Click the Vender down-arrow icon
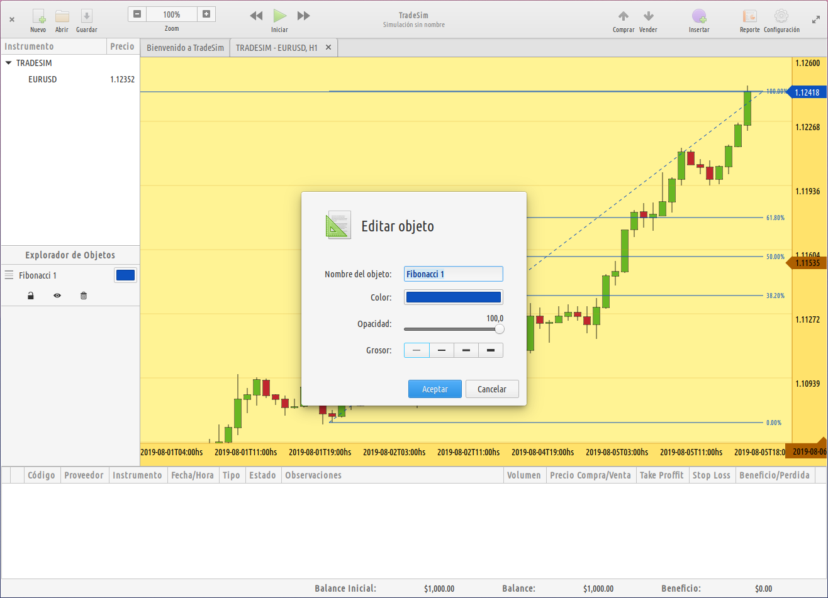 point(648,16)
